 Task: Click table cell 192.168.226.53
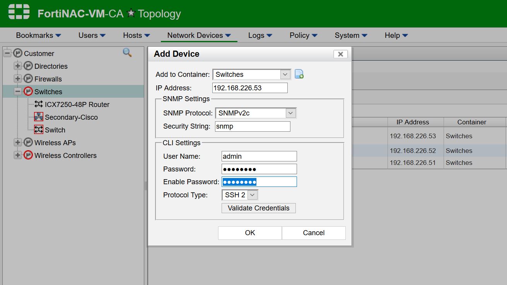point(413,136)
